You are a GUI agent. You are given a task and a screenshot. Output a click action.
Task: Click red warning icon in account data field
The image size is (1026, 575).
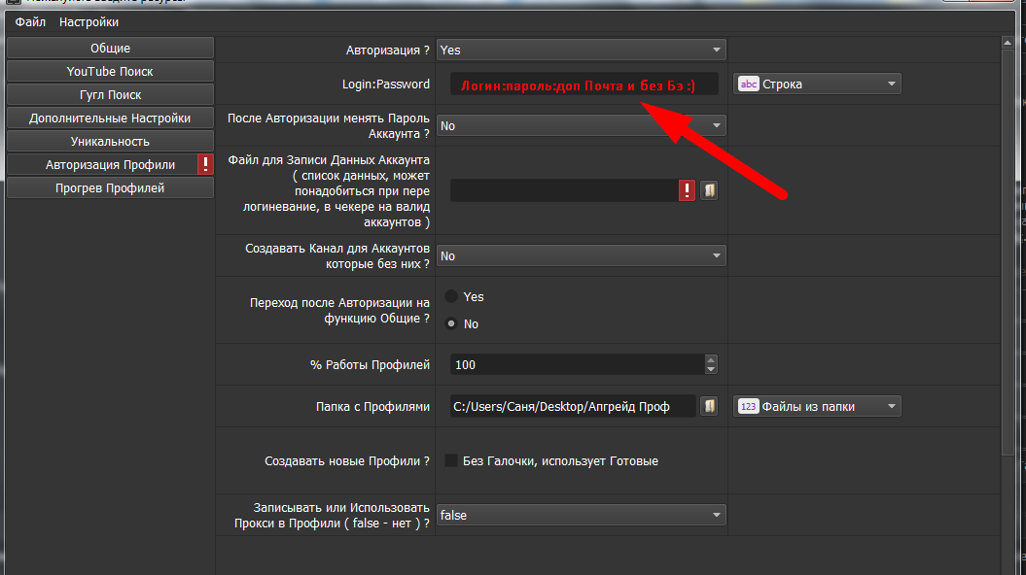coord(688,190)
